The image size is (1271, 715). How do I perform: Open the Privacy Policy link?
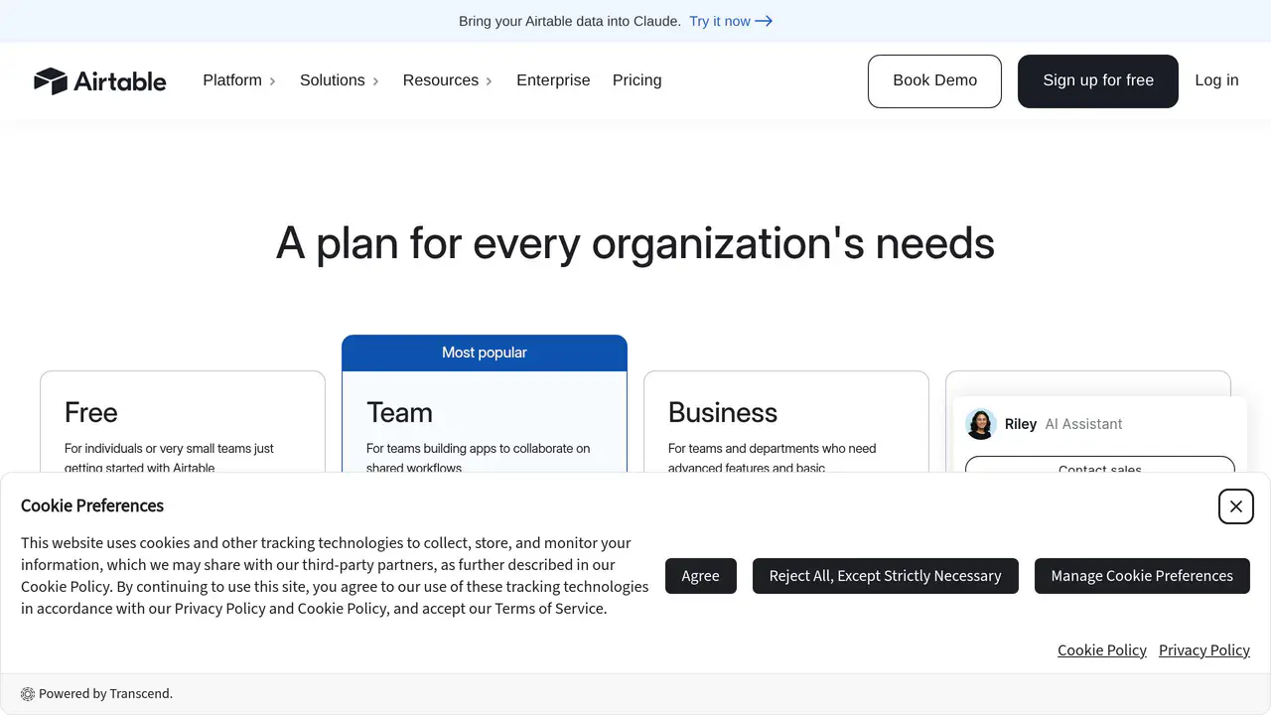point(1204,650)
